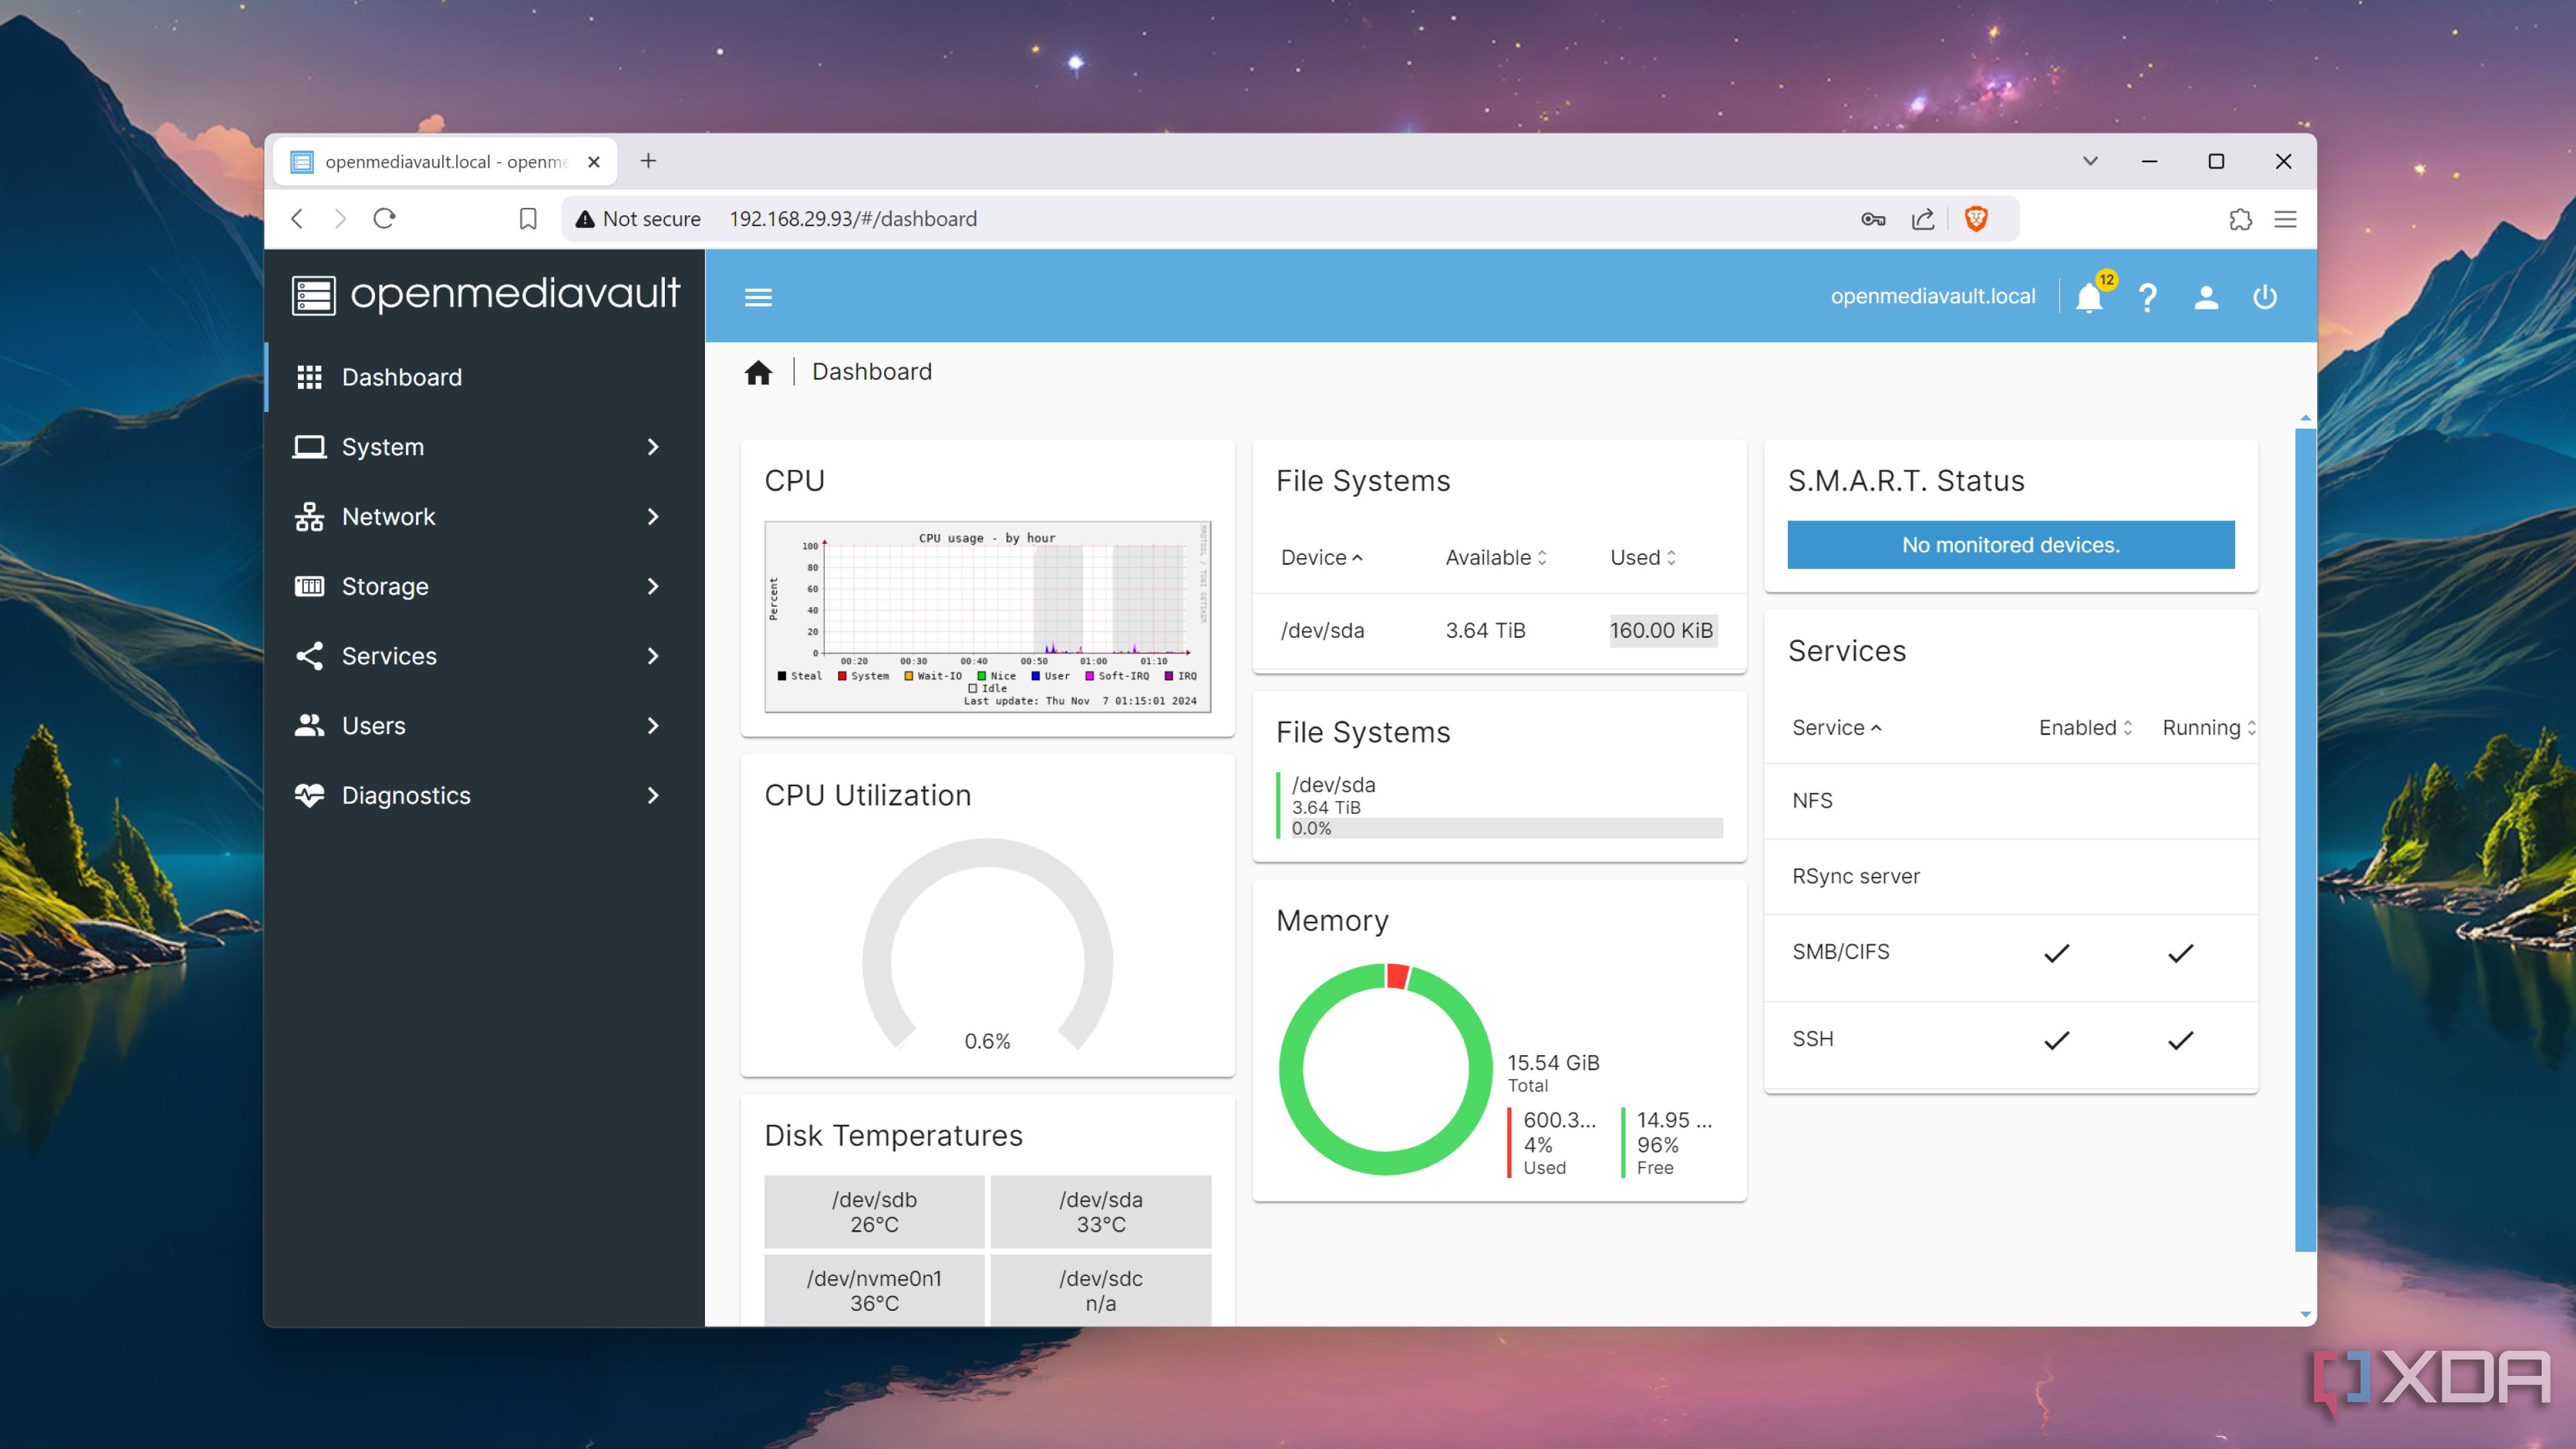Click the Brave shields icon

tap(1975, 219)
